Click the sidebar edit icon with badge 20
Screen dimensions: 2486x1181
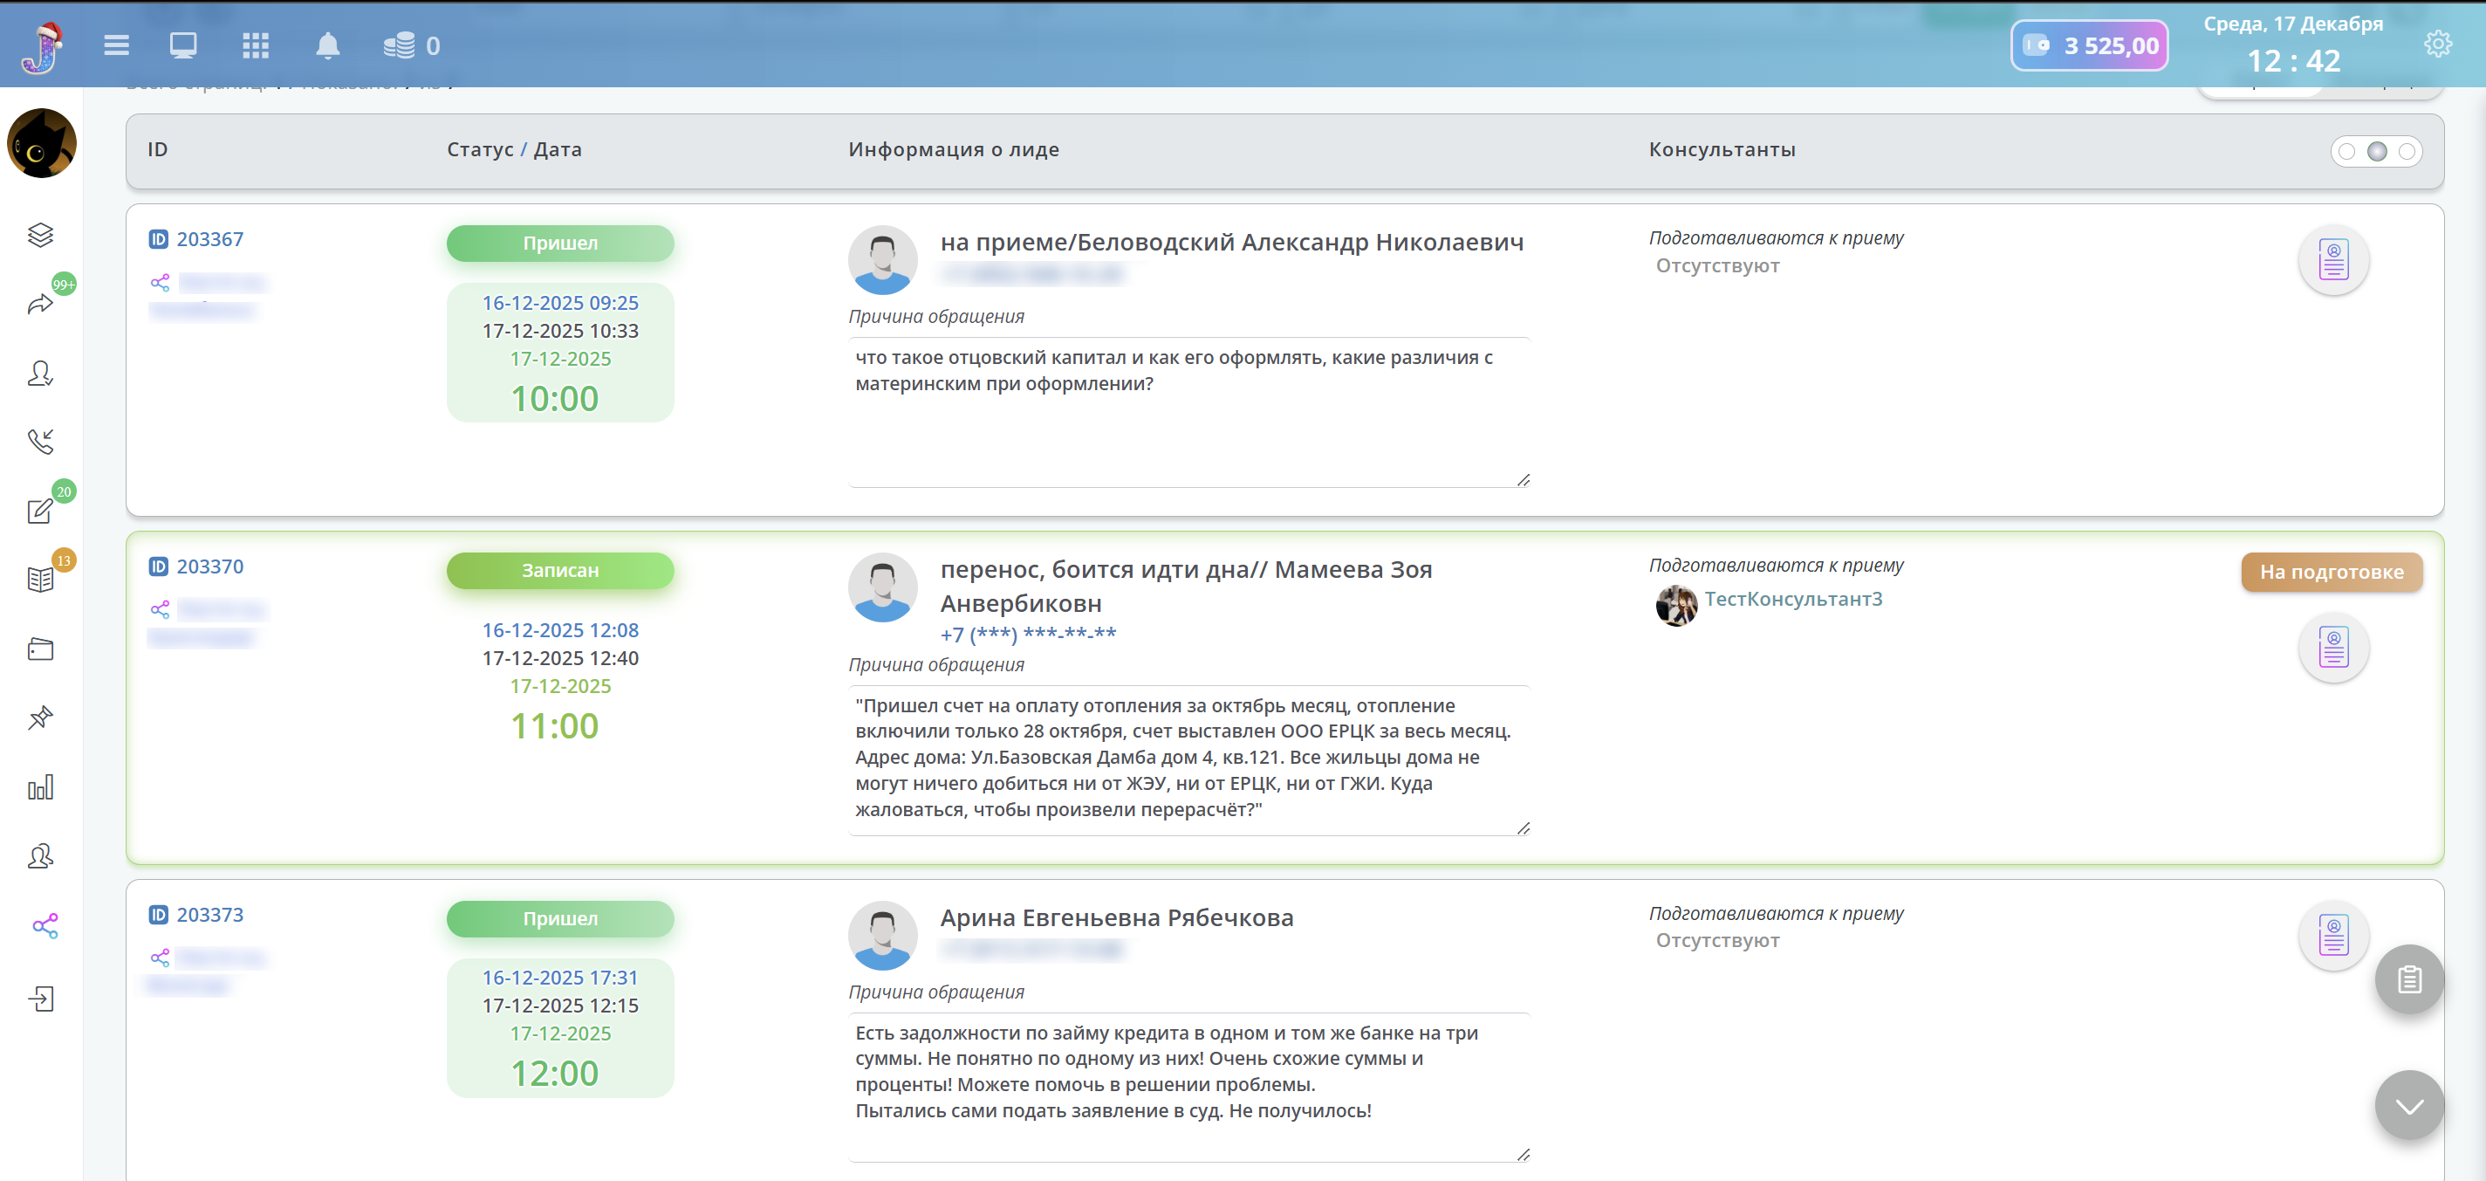click(x=40, y=511)
